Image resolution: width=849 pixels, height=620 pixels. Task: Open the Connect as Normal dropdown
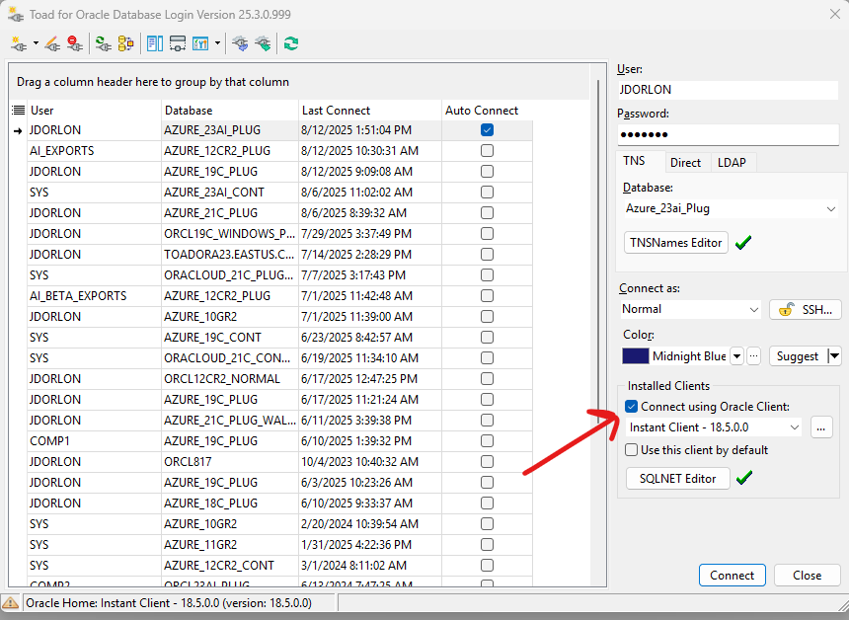point(753,310)
